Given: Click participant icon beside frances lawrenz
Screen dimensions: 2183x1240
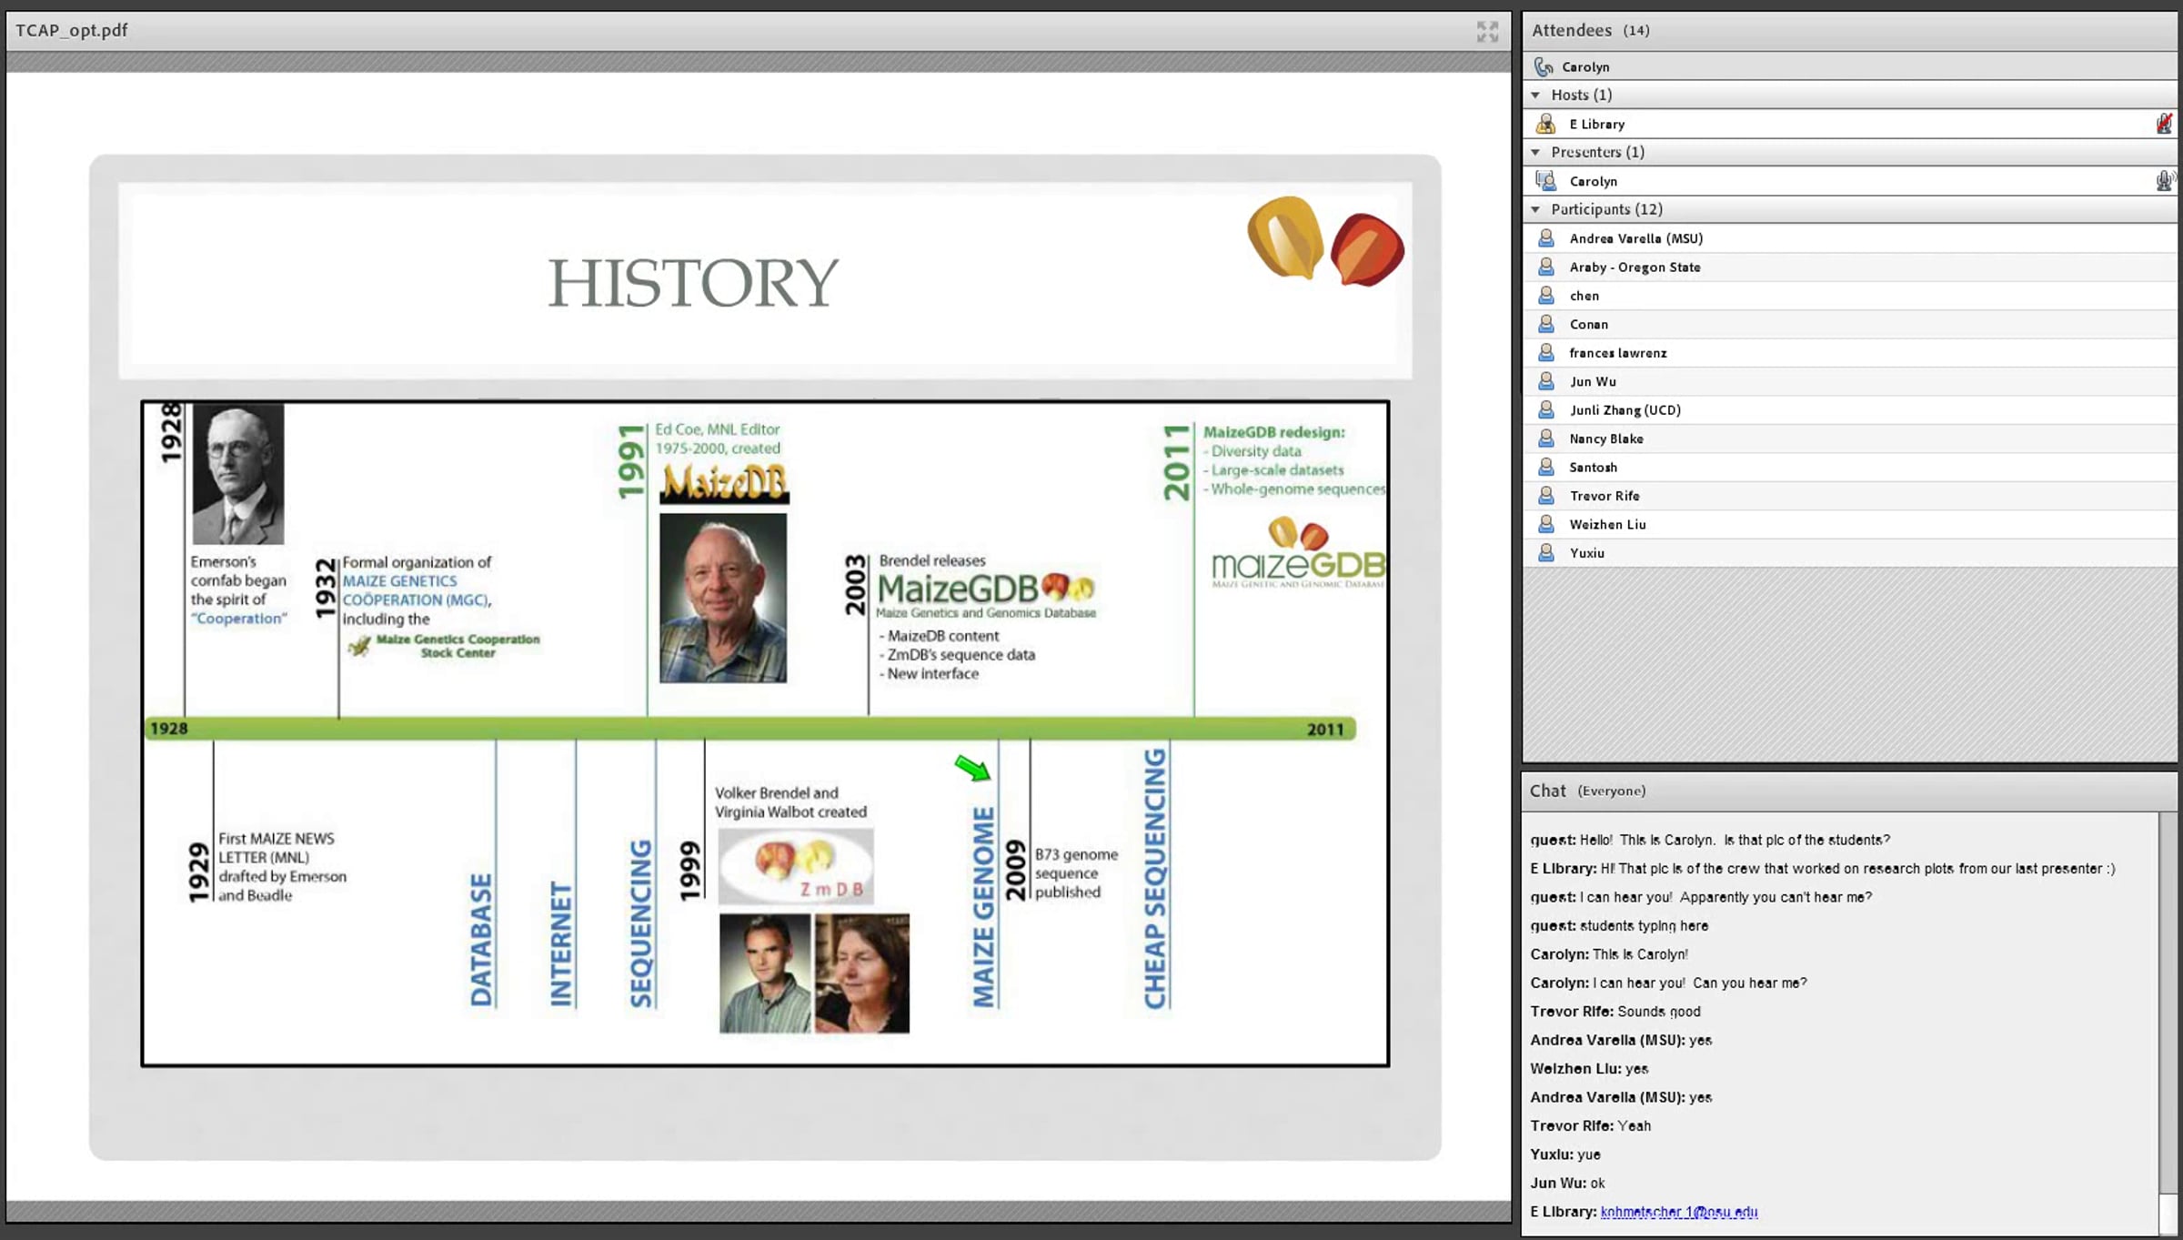Looking at the screenshot, I should pyautogui.click(x=1545, y=353).
